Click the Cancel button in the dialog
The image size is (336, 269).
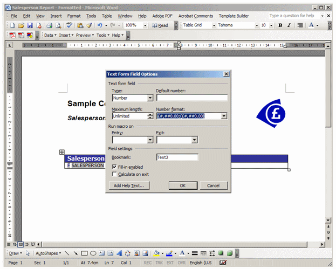click(x=213, y=185)
